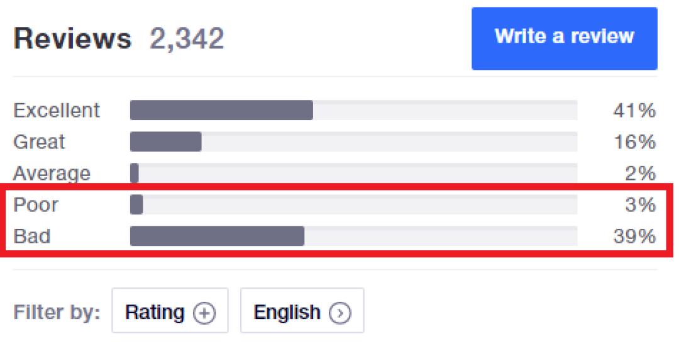The image size is (679, 349).
Task: Select the Great rating label
Action: (x=39, y=142)
